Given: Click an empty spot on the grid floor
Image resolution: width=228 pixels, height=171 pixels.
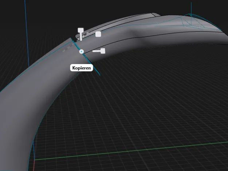Looking at the screenshot, I should (x=145, y=102).
